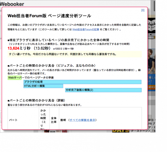The image size is (167, 152).
Task: Click the page scrollbar thumb at top right
Action: pos(154,6)
